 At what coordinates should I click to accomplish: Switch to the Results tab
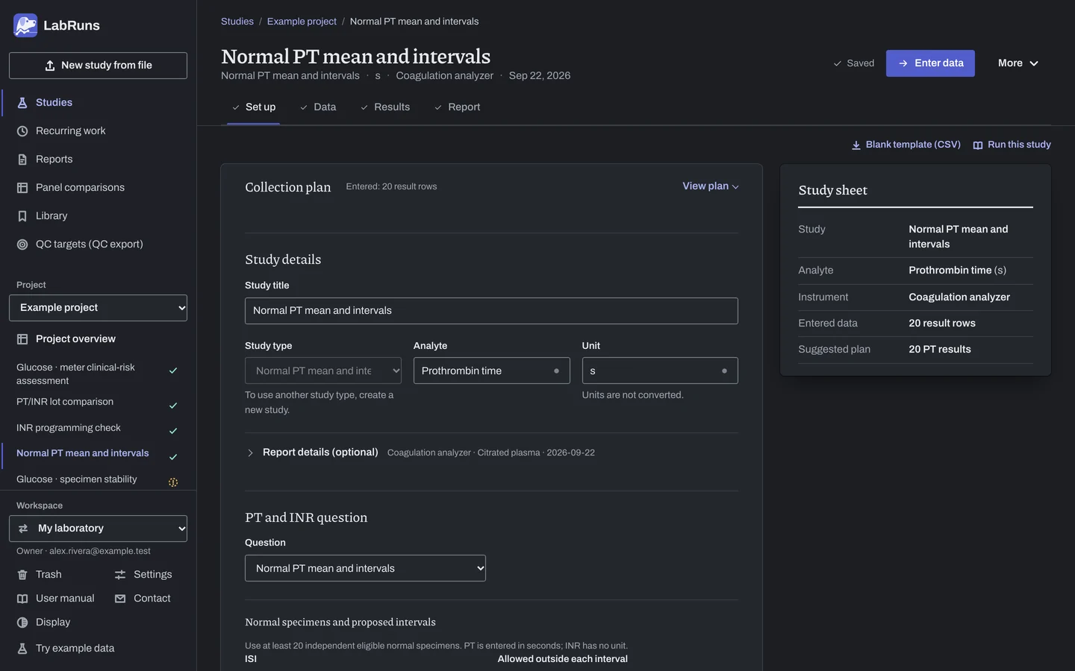385,107
